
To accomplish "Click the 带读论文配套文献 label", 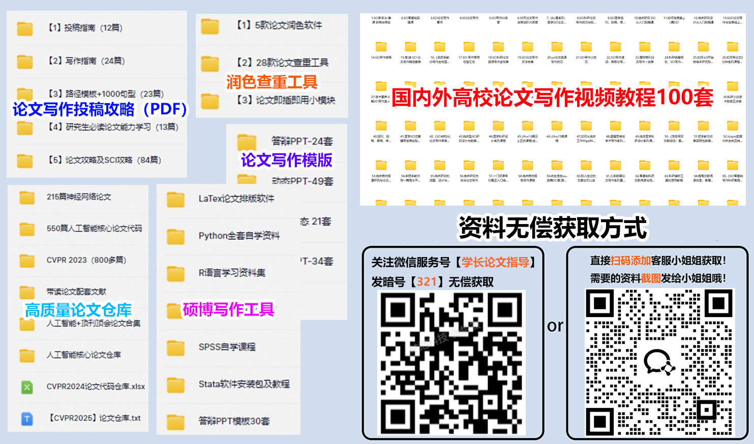I will click(x=76, y=292).
